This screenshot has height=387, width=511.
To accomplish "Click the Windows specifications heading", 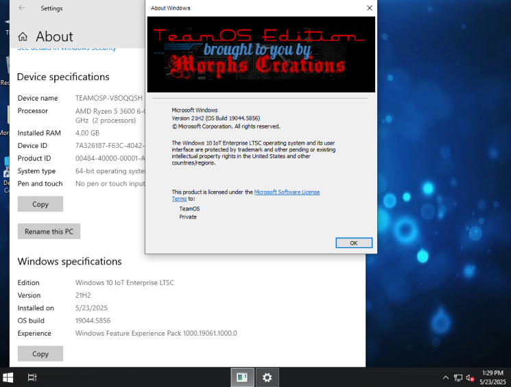I will click(69, 262).
